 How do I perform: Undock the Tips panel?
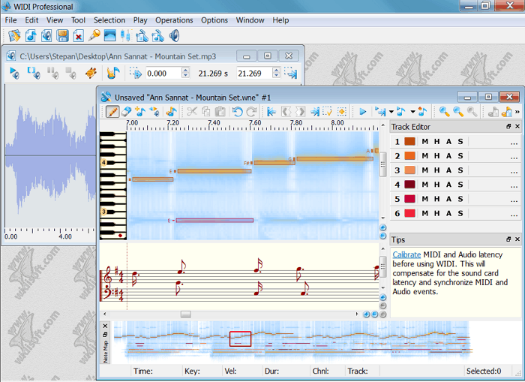pyautogui.click(x=508, y=239)
